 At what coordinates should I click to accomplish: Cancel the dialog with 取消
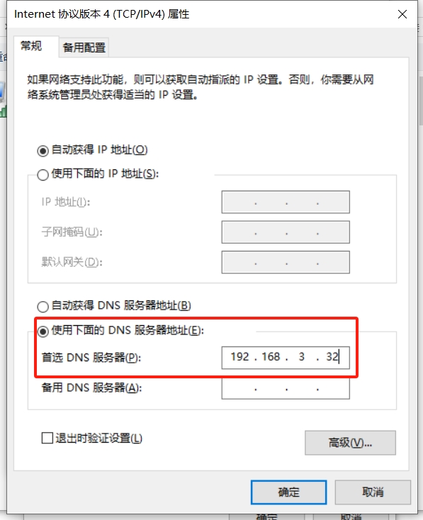click(x=373, y=492)
